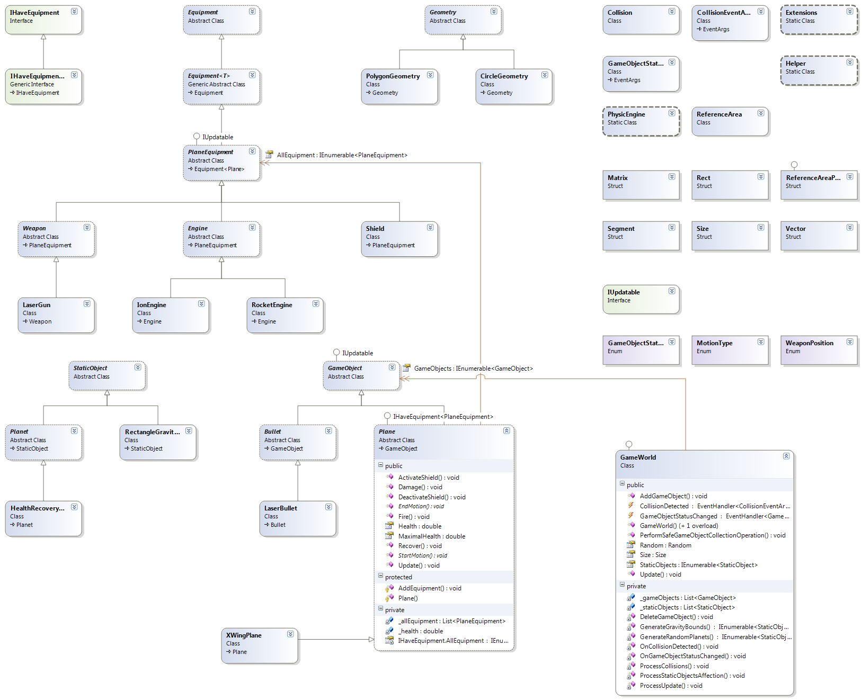Collapse the private section in GameWorld

point(622,585)
